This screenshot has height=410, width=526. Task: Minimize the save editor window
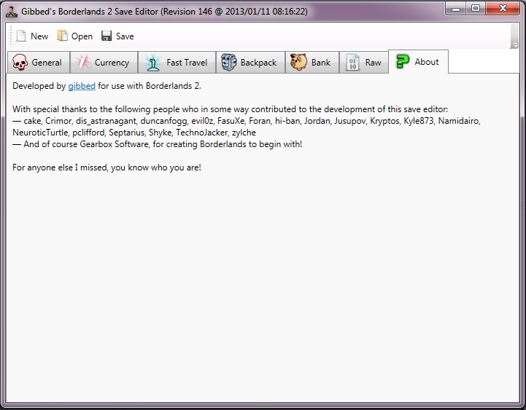click(455, 8)
